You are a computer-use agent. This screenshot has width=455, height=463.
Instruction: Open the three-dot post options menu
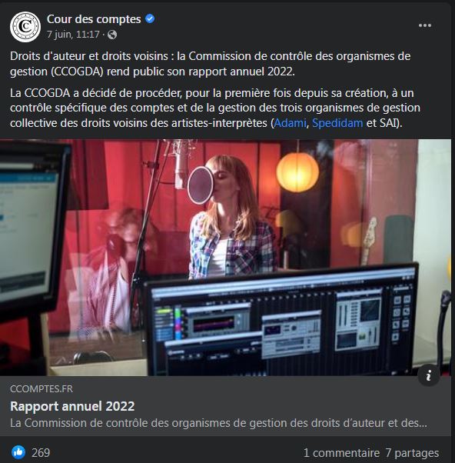[x=424, y=25]
